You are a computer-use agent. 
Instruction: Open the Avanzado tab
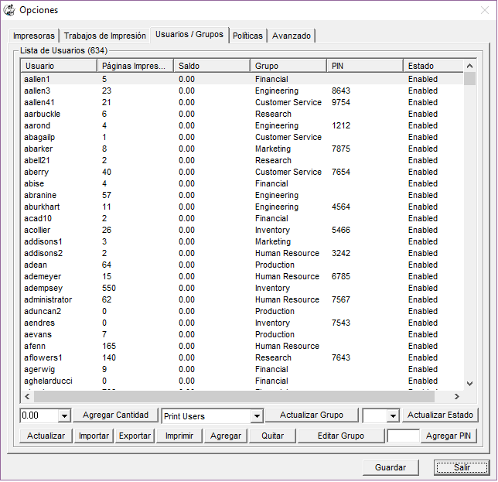(292, 36)
